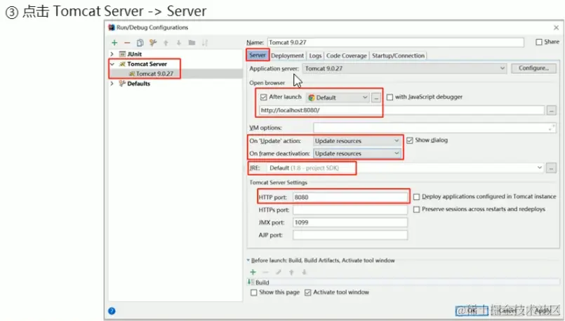Viewport: 565px width, 321px height.
Task: Toggle Show this page checkbox
Action: (x=253, y=292)
